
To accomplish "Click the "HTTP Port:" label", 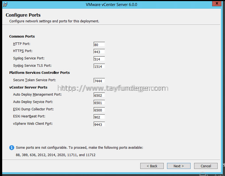I will (22, 44).
